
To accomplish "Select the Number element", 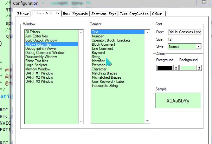I will pos(118,36).
